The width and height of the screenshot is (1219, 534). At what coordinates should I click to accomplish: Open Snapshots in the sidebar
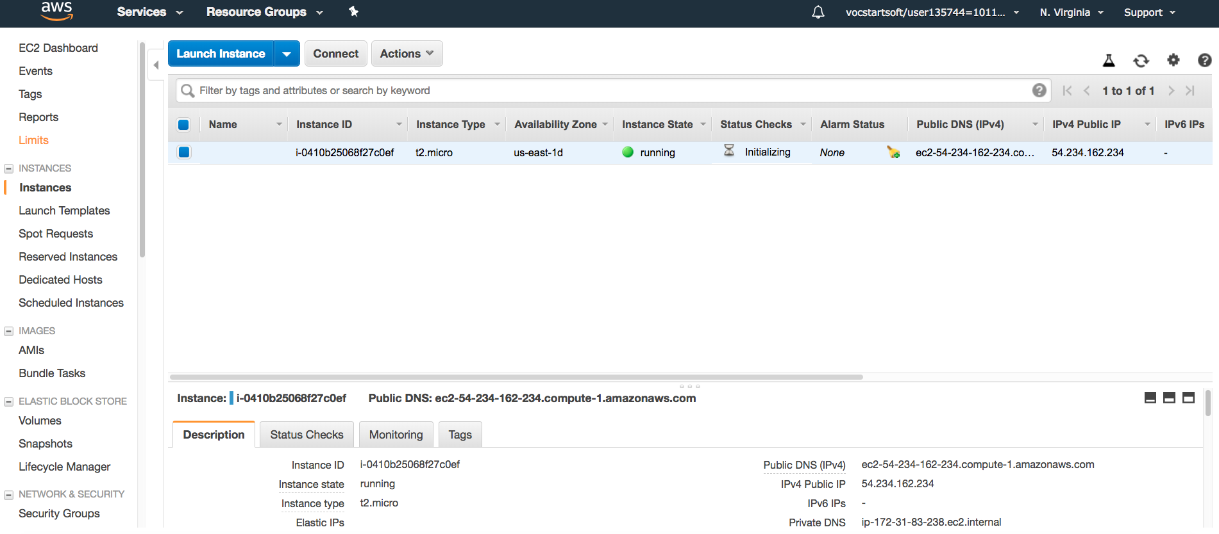coord(46,444)
